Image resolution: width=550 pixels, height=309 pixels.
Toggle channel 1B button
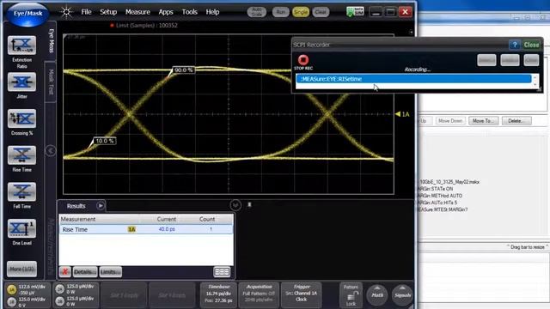click(11, 302)
